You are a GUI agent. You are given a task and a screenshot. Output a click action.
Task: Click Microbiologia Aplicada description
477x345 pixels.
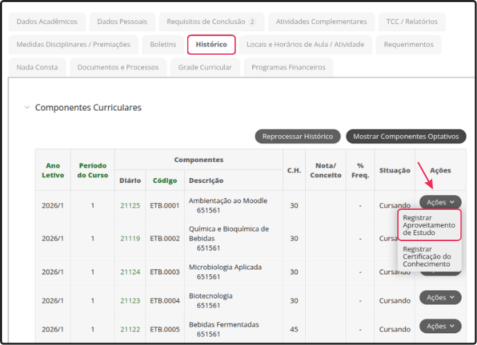coord(225,267)
